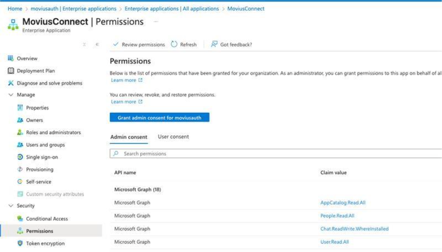Open the AppCatalog.Read.All permission link
Screen dimensions: 442x252
coord(343,202)
